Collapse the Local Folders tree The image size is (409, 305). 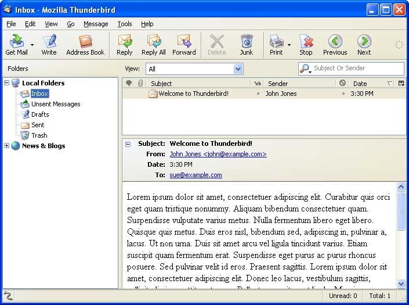[x=7, y=82]
